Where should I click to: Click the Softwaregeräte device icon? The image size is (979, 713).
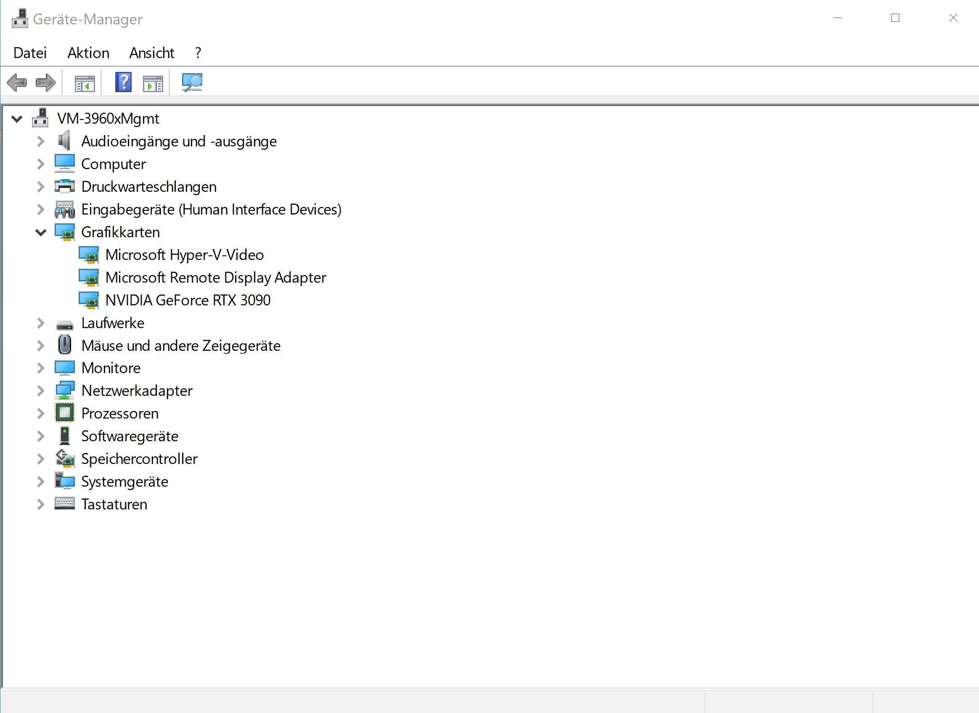65,435
